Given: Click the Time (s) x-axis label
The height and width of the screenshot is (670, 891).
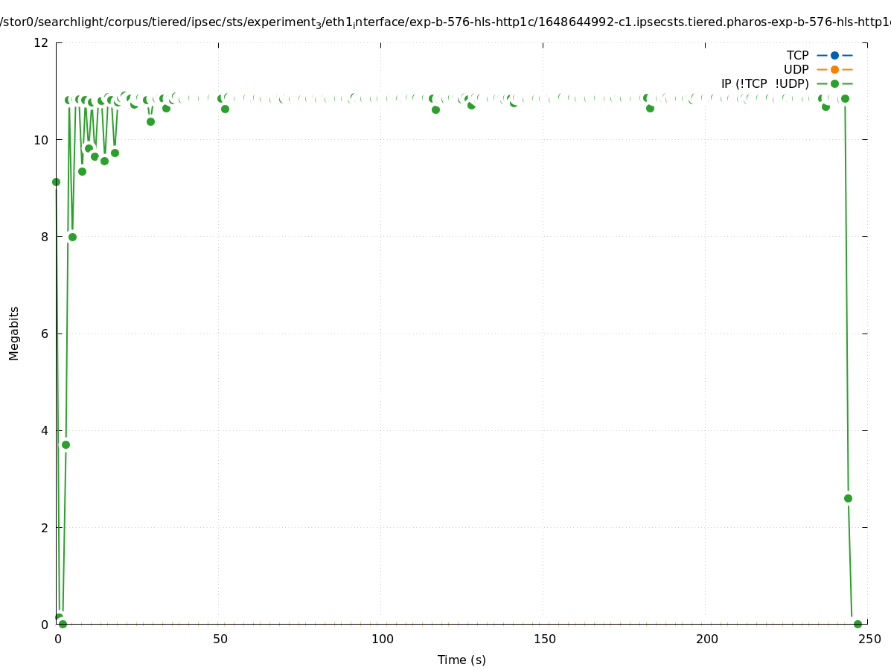Looking at the screenshot, I should [462, 660].
